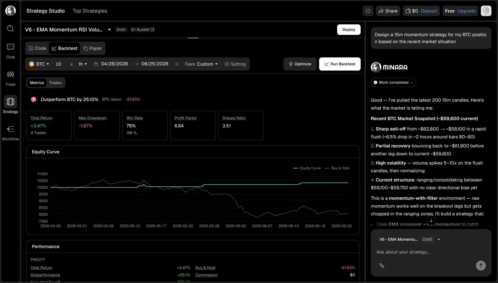The height and width of the screenshot is (283, 498).
Task: Open the Fees Custom dropdown
Action: point(201,64)
